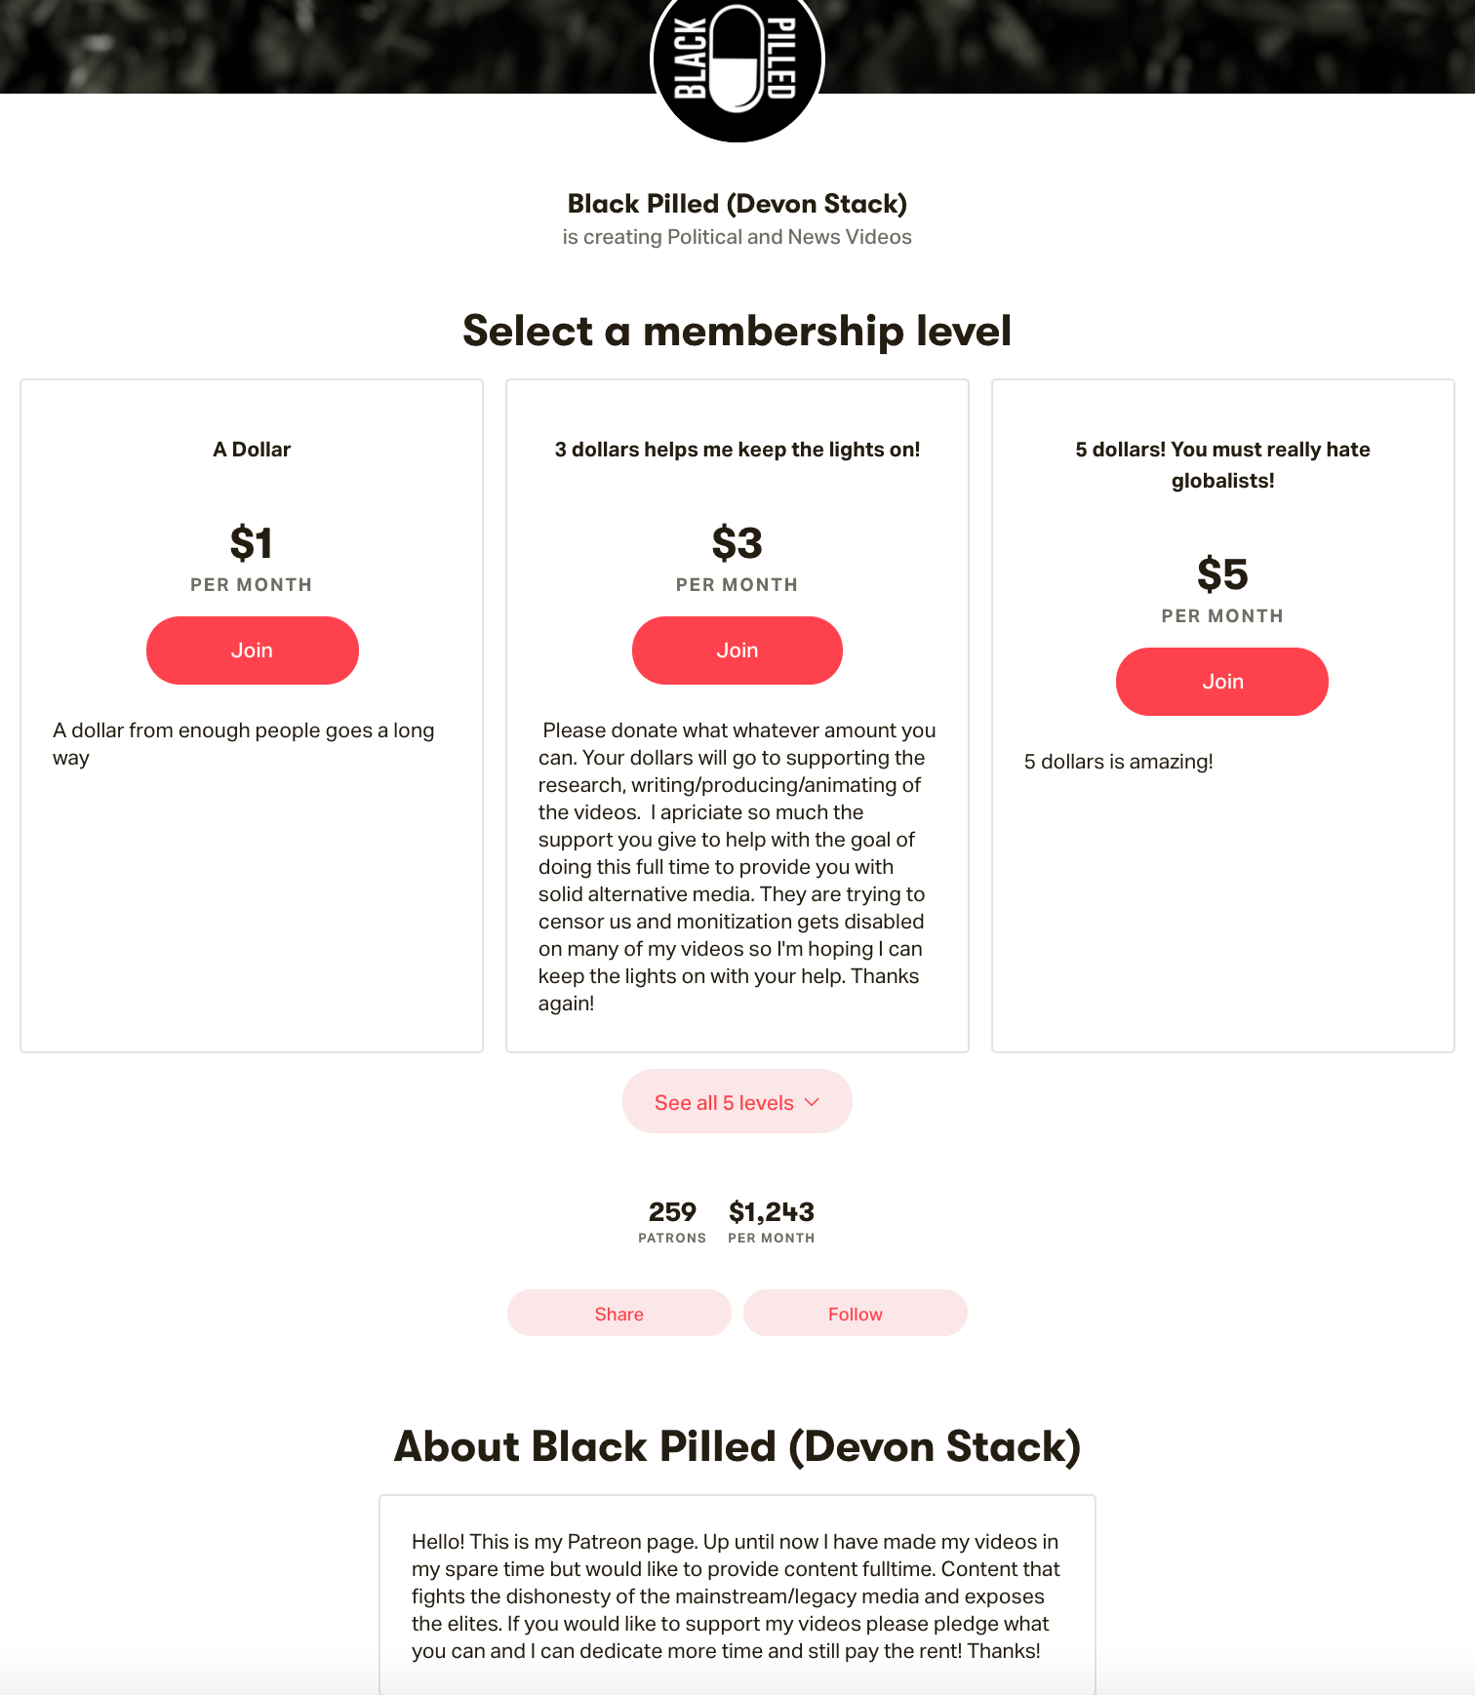Click the Black Pilled pill logo avatar

click(x=737, y=60)
